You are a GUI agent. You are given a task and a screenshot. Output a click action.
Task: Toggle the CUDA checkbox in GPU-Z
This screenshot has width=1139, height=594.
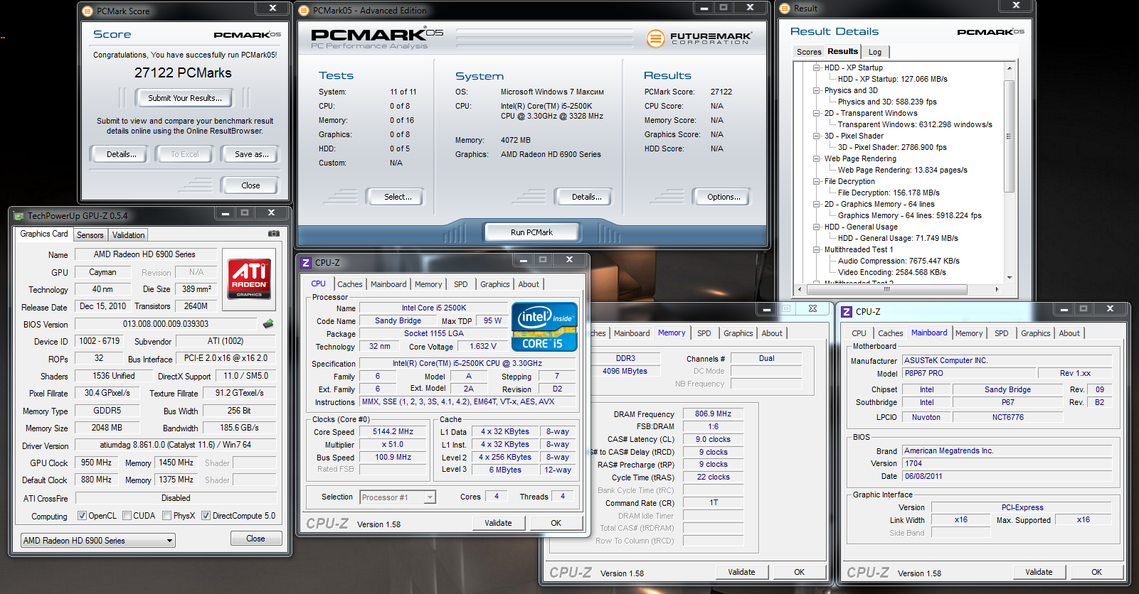point(127,516)
